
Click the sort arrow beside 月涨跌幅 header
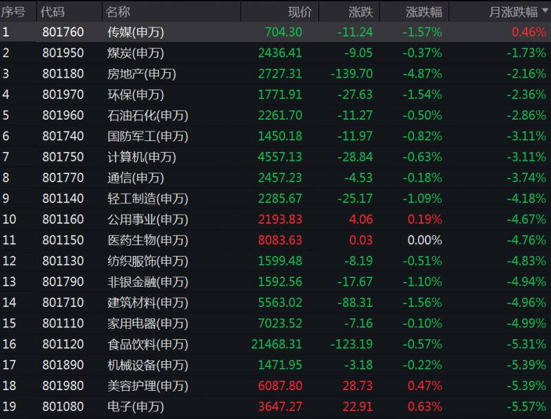tap(545, 10)
